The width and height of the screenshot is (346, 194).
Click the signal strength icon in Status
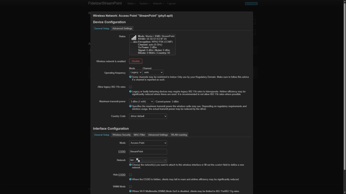[x=134, y=38]
